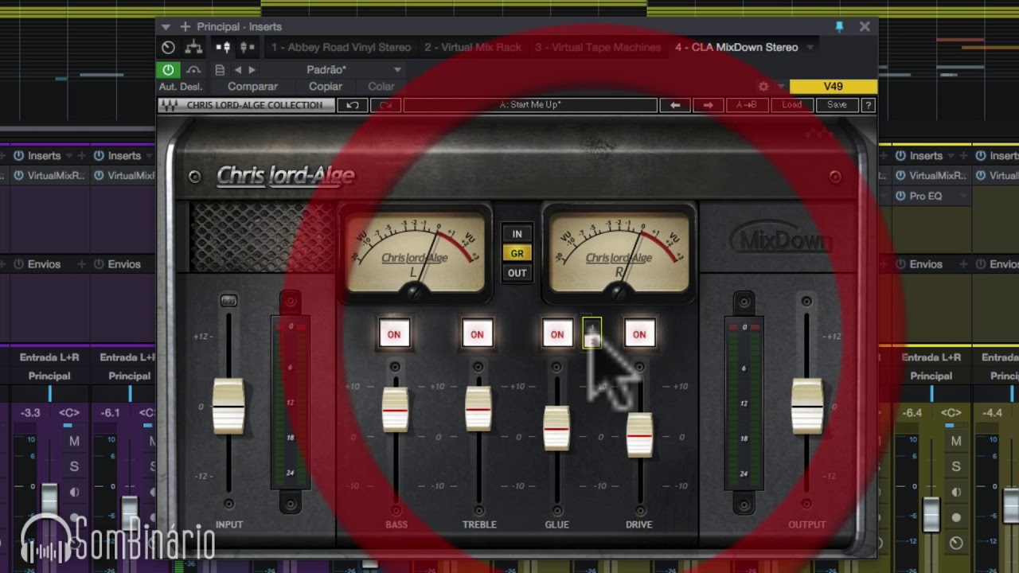Click the Waves Load button
The width and height of the screenshot is (1019, 573).
click(x=791, y=105)
